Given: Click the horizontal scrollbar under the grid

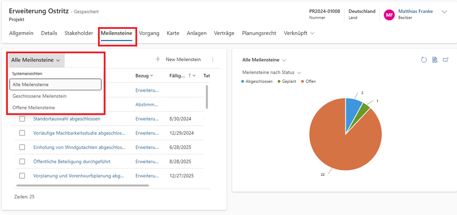Looking at the screenshot, I should coord(82,186).
